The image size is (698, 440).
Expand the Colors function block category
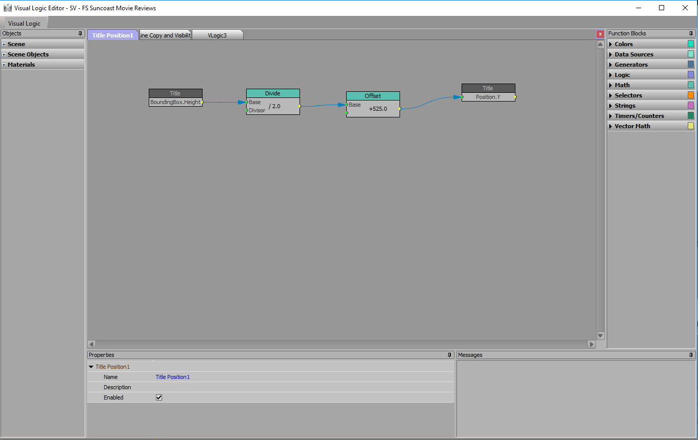pos(611,44)
